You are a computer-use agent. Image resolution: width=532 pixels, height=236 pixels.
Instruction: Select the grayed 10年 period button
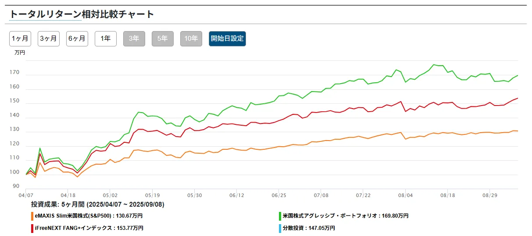(x=191, y=39)
